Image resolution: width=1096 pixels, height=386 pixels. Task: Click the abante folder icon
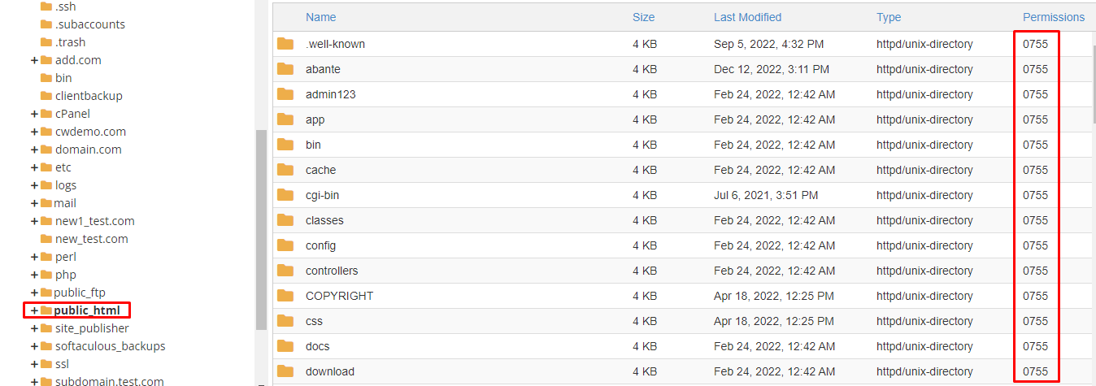[x=285, y=69]
